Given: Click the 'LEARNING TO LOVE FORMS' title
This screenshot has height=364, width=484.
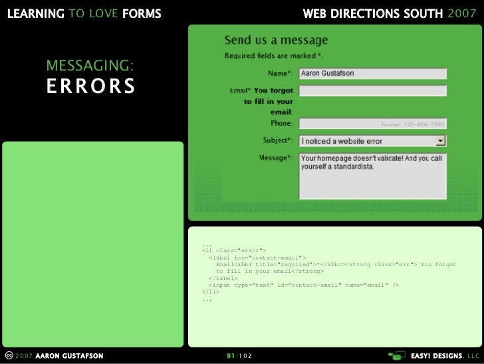Looking at the screenshot, I should point(84,13).
